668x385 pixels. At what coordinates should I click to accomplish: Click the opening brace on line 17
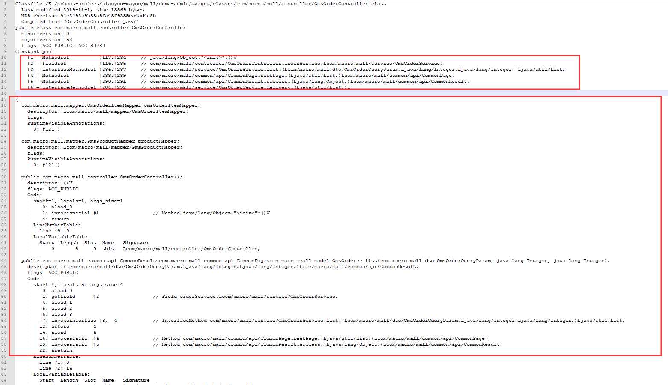[x=17, y=99]
